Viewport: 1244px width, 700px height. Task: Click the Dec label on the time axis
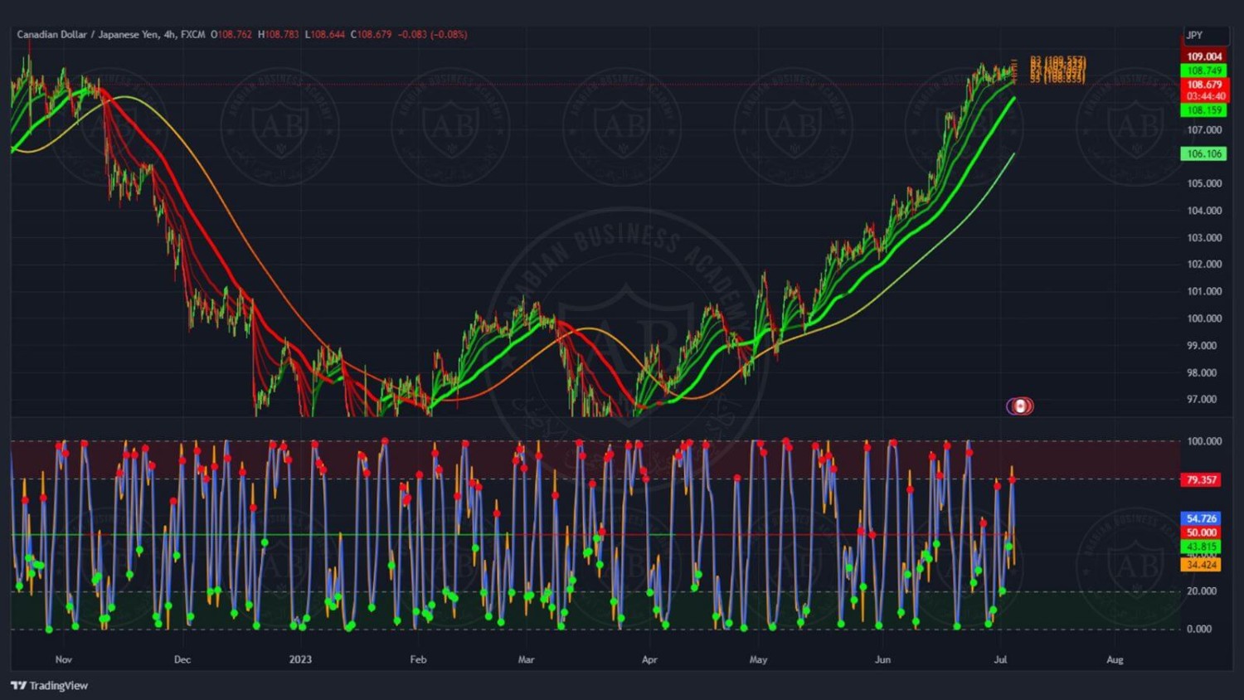point(182,659)
